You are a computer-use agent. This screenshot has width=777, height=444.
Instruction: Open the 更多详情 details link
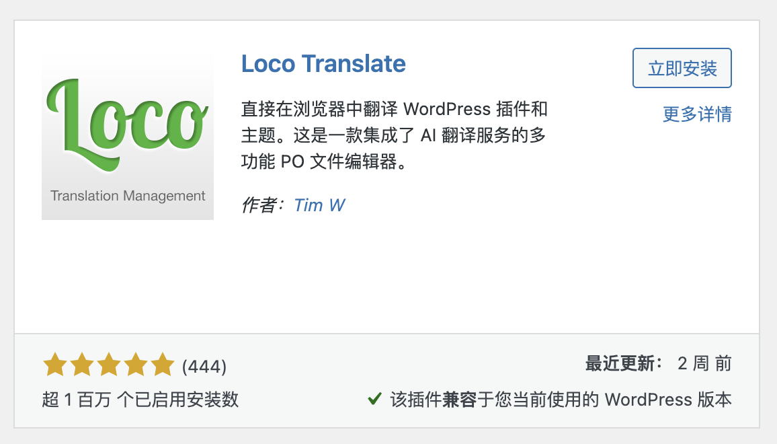(697, 114)
